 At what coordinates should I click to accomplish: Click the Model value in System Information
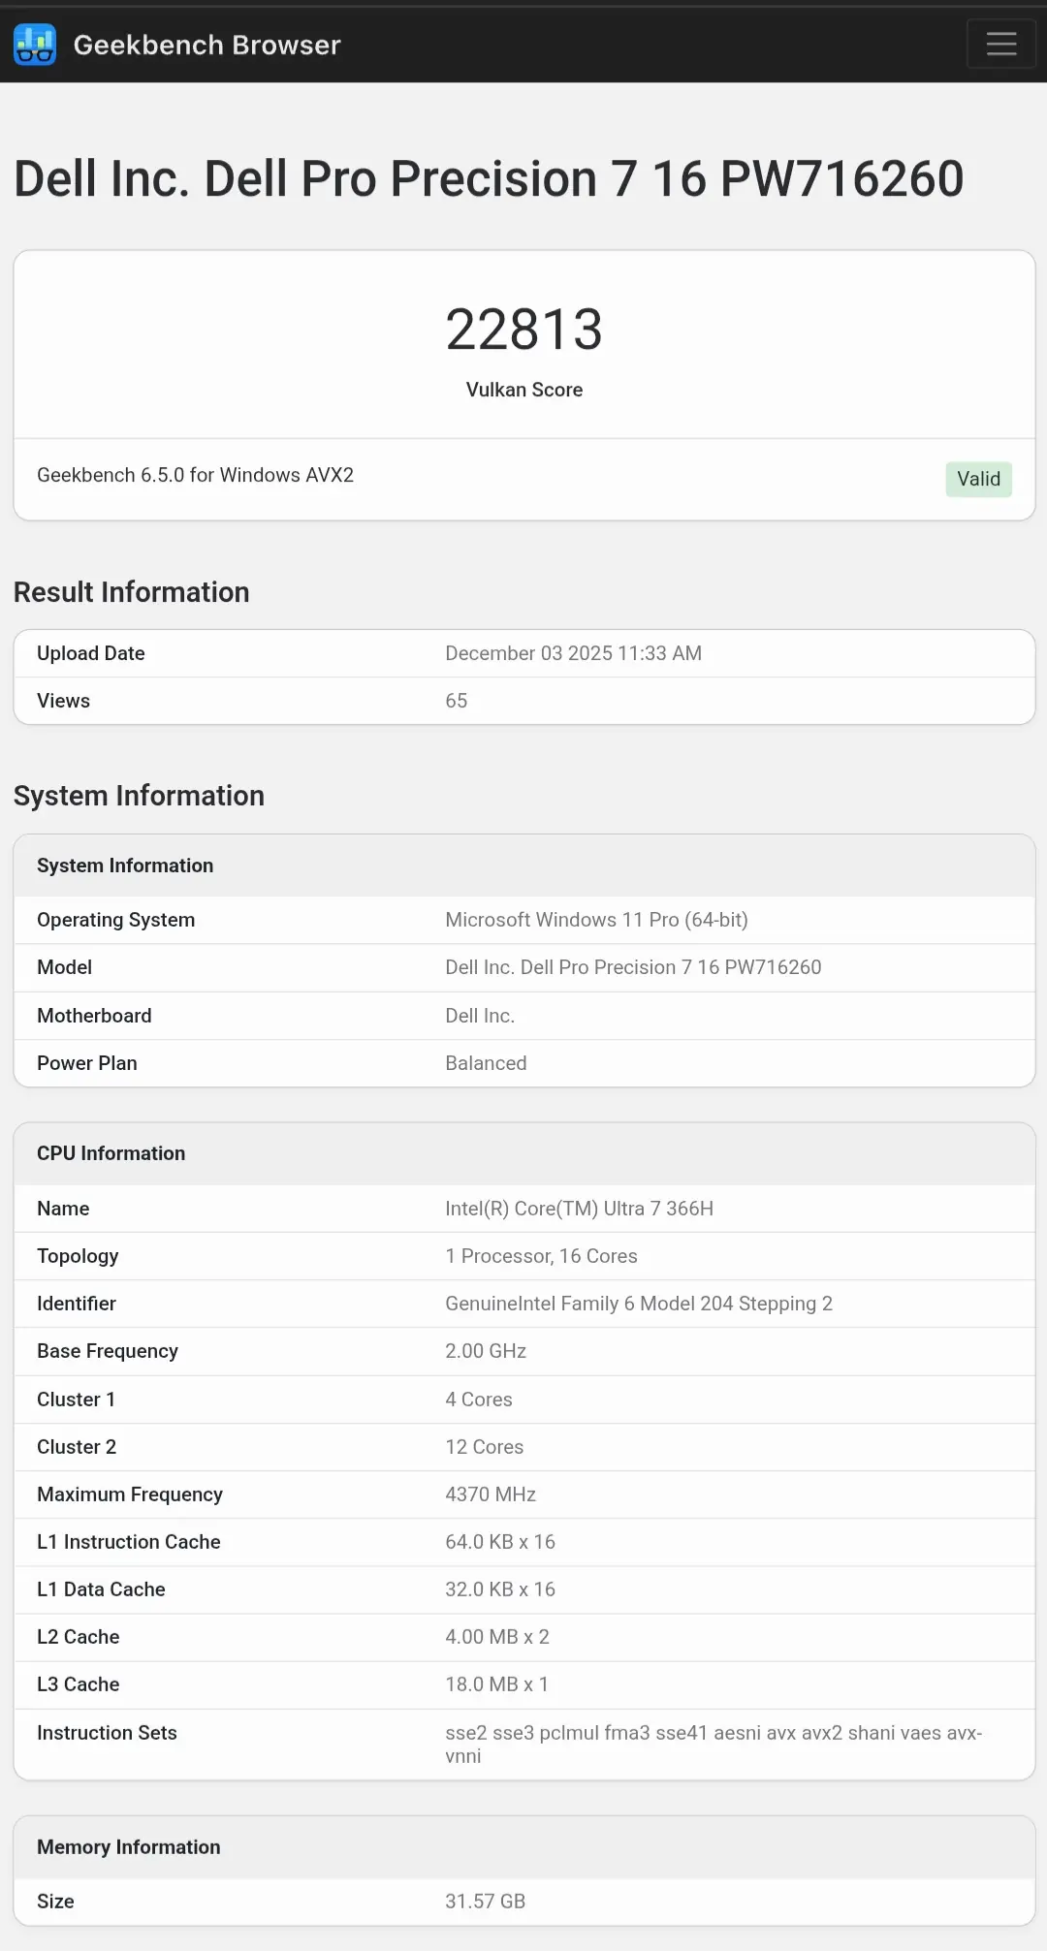click(633, 967)
